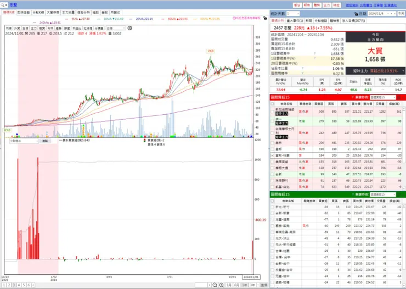
Task: Toggle the lock icon beside 日期
Action: (356, 14)
